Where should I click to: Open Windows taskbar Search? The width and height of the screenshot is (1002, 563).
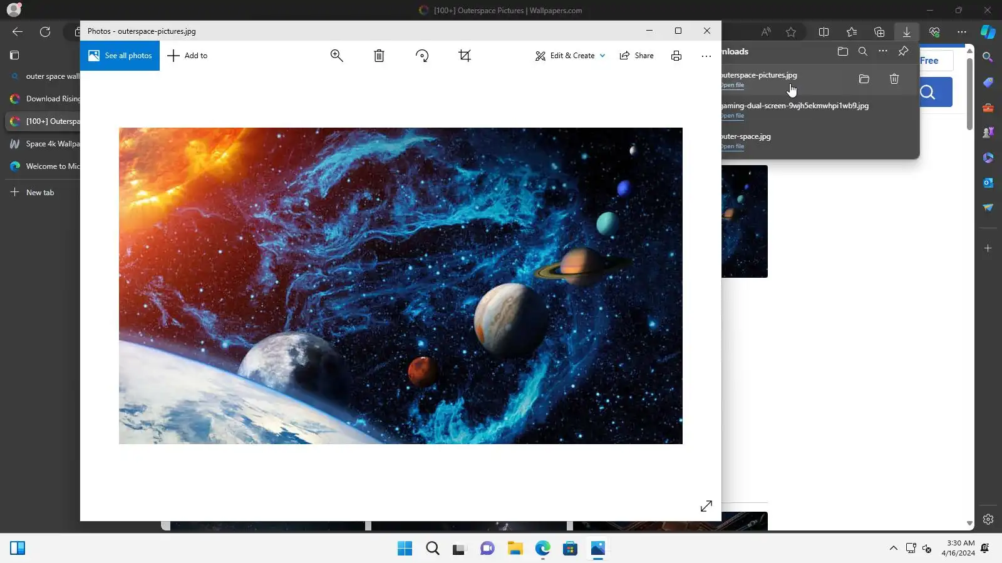[433, 549]
